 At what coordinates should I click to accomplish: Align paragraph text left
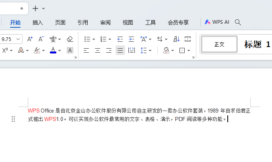pyautogui.click(x=86, y=50)
